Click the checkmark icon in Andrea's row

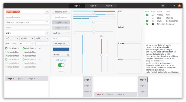(153, 15)
